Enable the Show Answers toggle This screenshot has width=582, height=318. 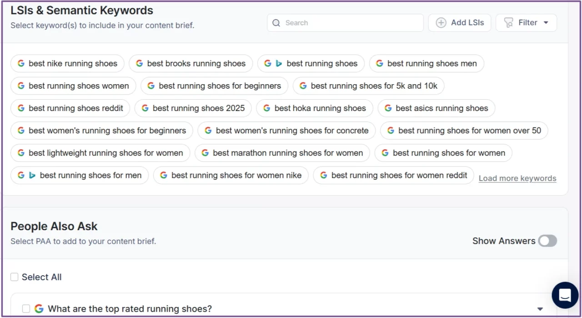tap(547, 241)
